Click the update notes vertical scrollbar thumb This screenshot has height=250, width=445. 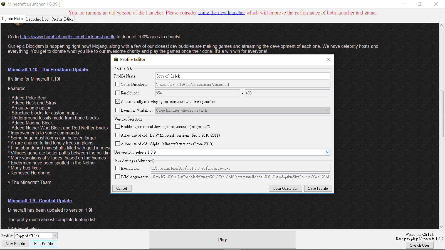pyautogui.click(x=441, y=114)
